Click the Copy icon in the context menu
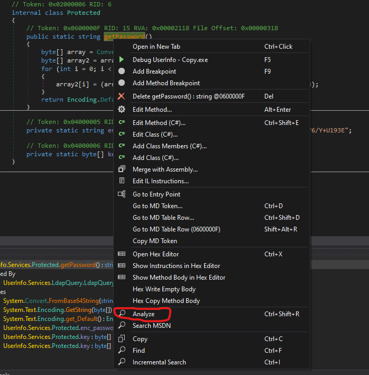Viewport: 369px width, 375px height. 122,339
